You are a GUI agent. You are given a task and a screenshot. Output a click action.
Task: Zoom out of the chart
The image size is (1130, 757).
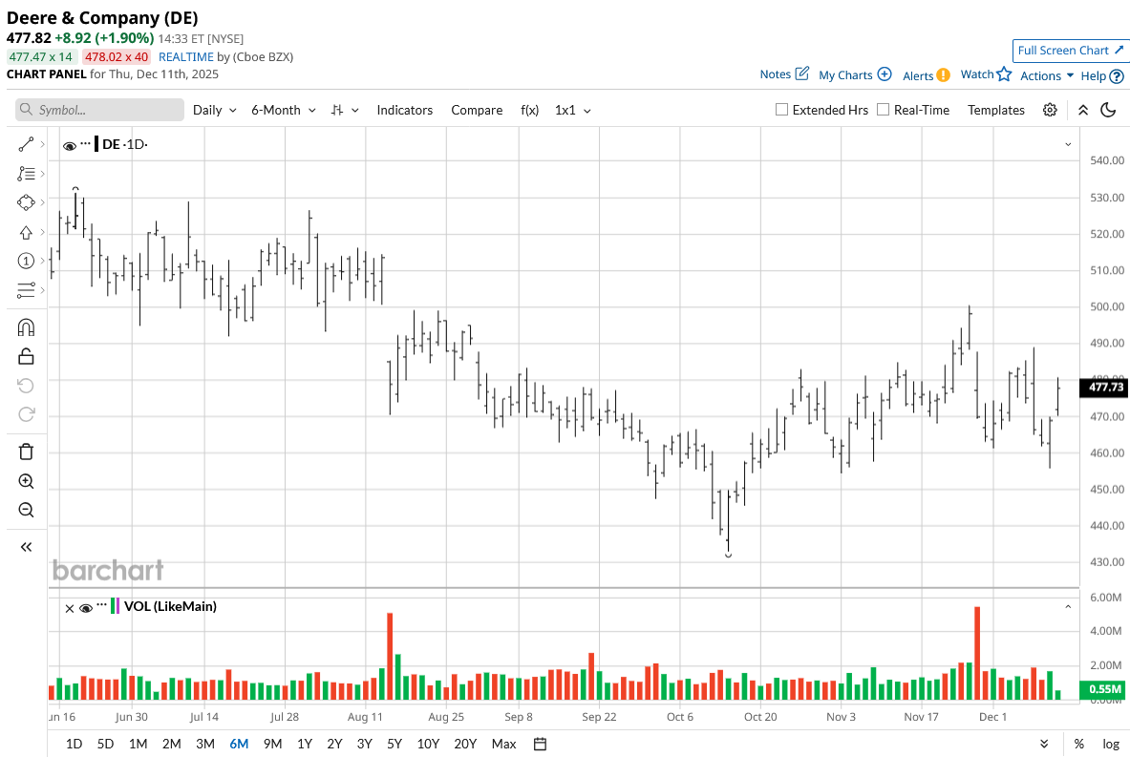[x=26, y=510]
